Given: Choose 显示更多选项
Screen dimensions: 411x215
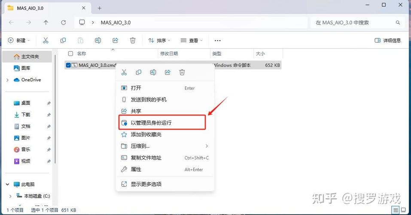Looking at the screenshot, I should [x=165, y=184].
